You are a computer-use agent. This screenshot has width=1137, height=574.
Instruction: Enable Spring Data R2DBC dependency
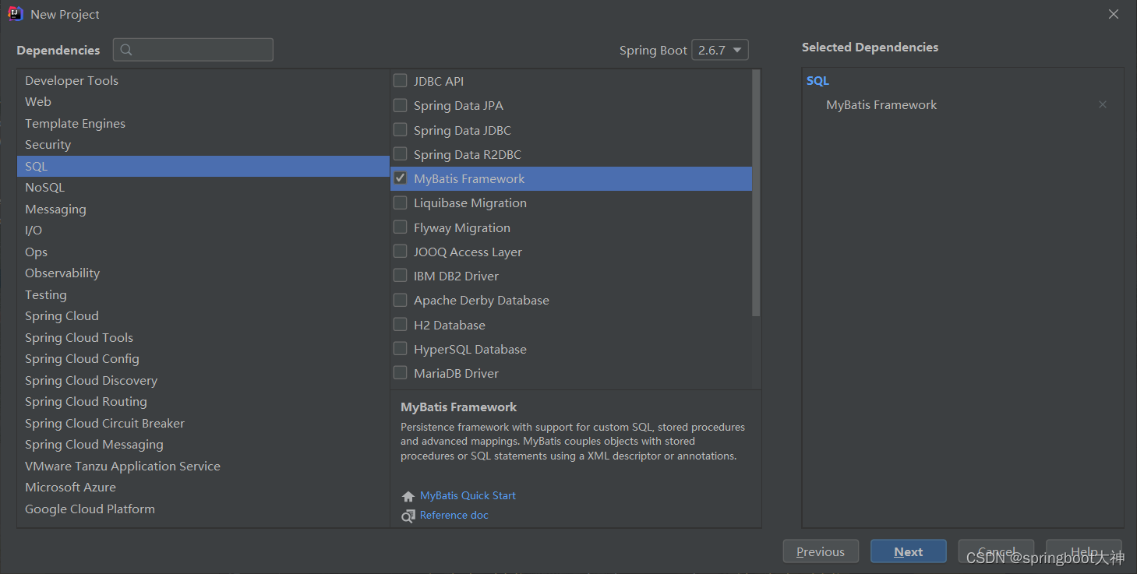click(x=400, y=153)
